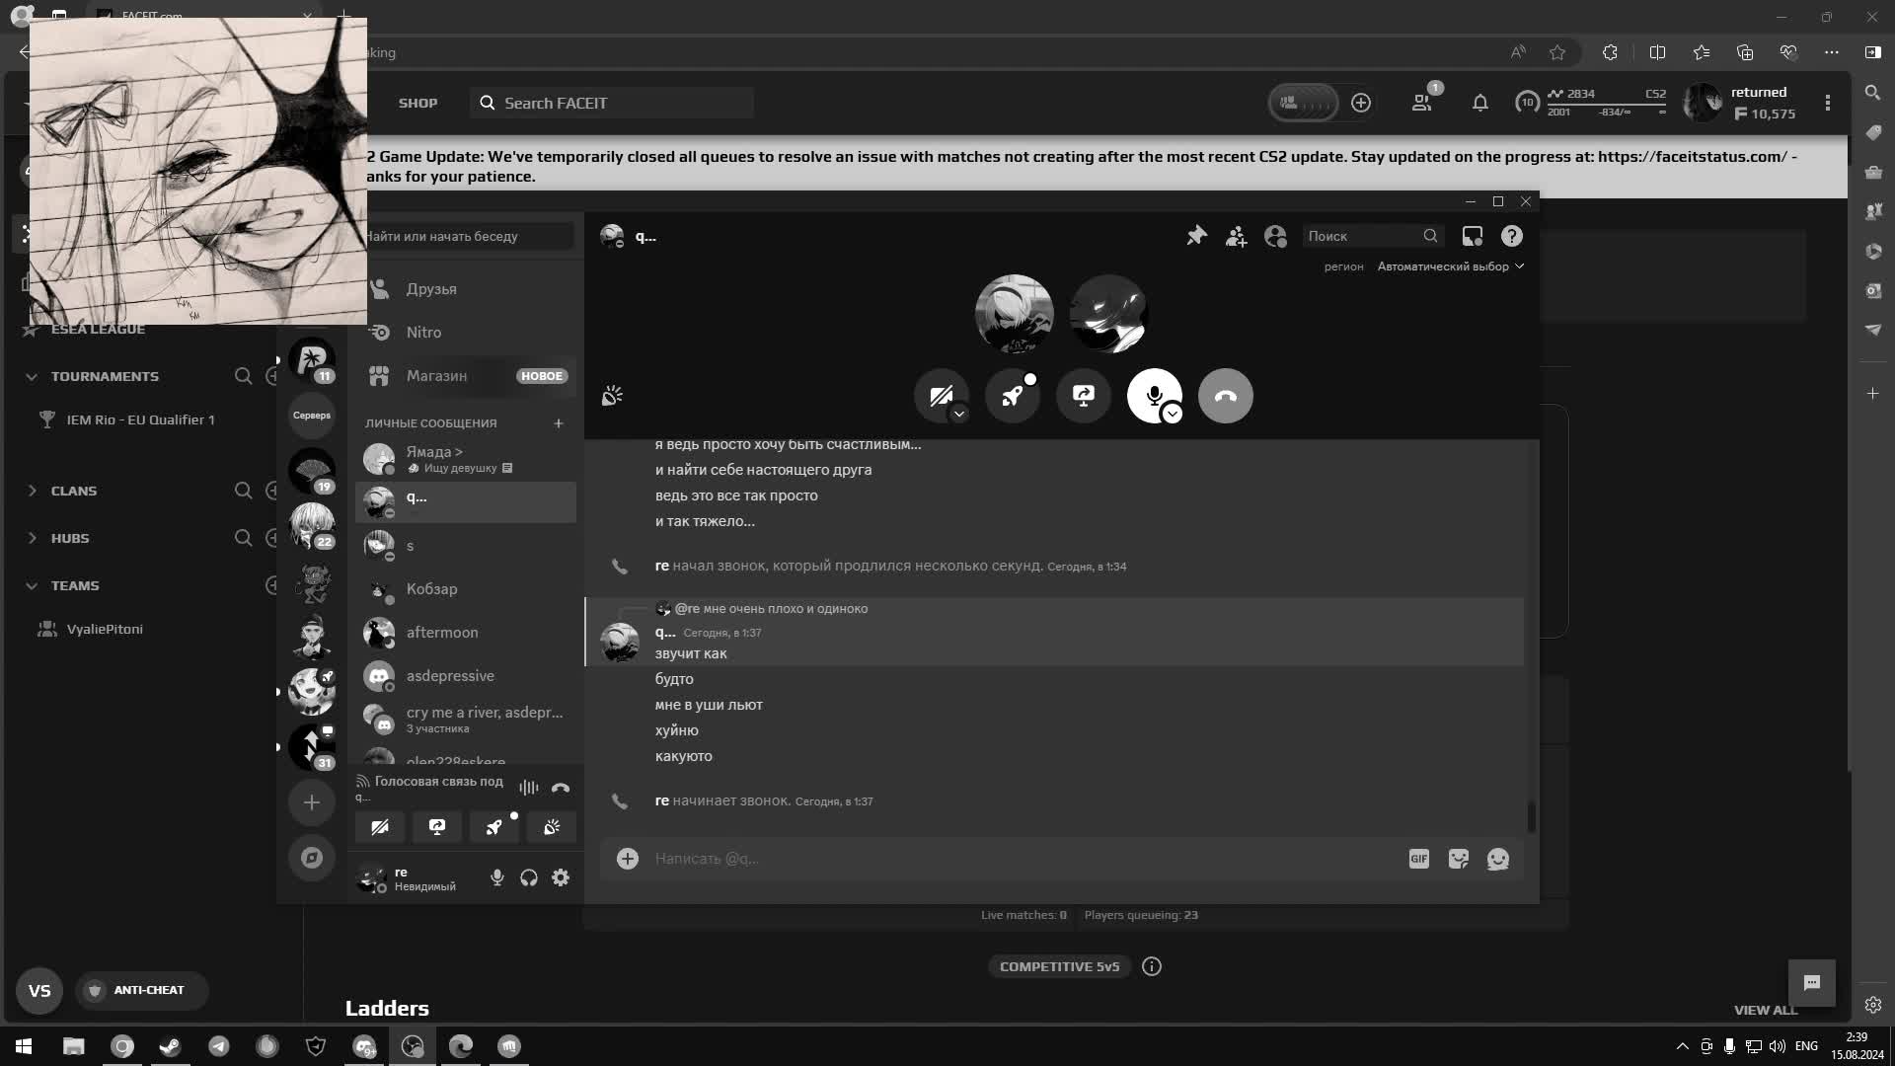
Task: Open conversation with Ямада >
Action: coord(466,459)
